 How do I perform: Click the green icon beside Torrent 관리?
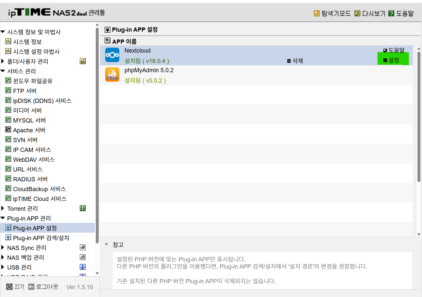pos(82,208)
